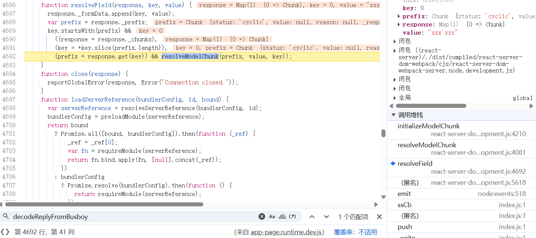Viewport: 536px width, 238px height.
Task: Toggle whole word matching in search bar
Action: (x=282, y=216)
